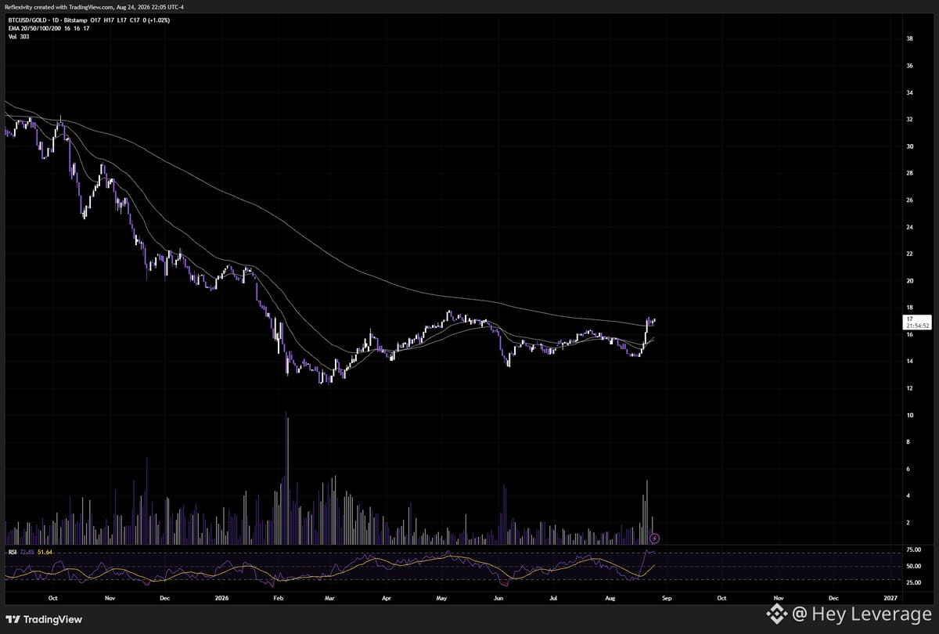
Task: Click the 28 price axis label
Action: [909, 173]
